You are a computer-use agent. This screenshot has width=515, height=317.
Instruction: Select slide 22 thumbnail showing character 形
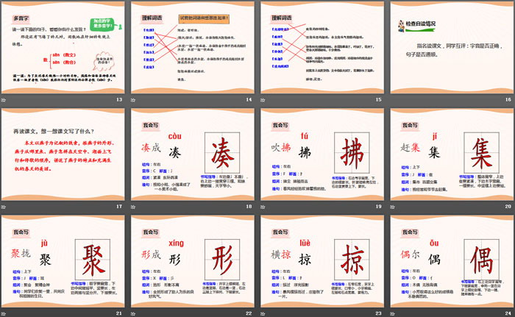tap(193, 262)
